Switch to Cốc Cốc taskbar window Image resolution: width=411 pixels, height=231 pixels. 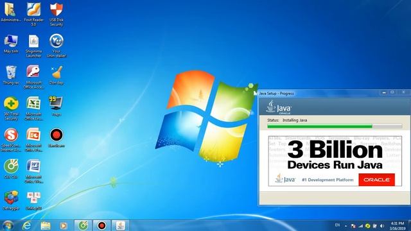point(83,225)
